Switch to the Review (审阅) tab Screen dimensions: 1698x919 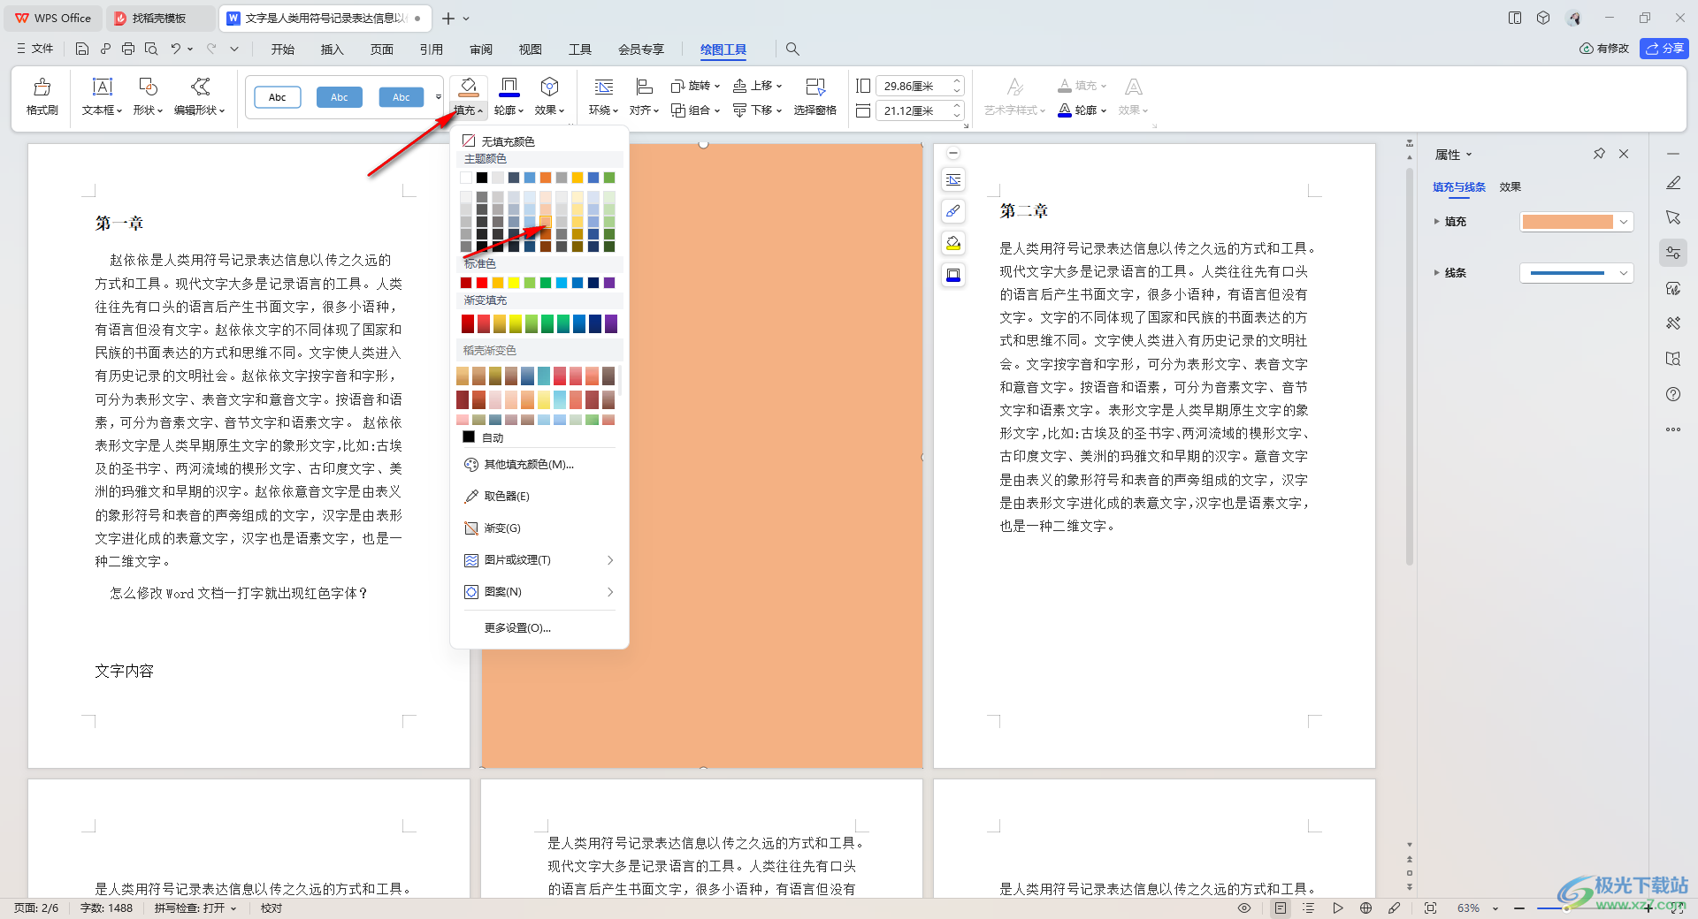point(481,49)
